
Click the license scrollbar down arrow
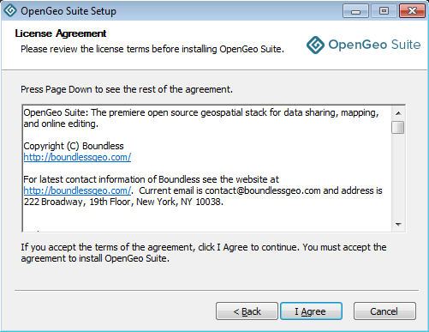coord(398,225)
